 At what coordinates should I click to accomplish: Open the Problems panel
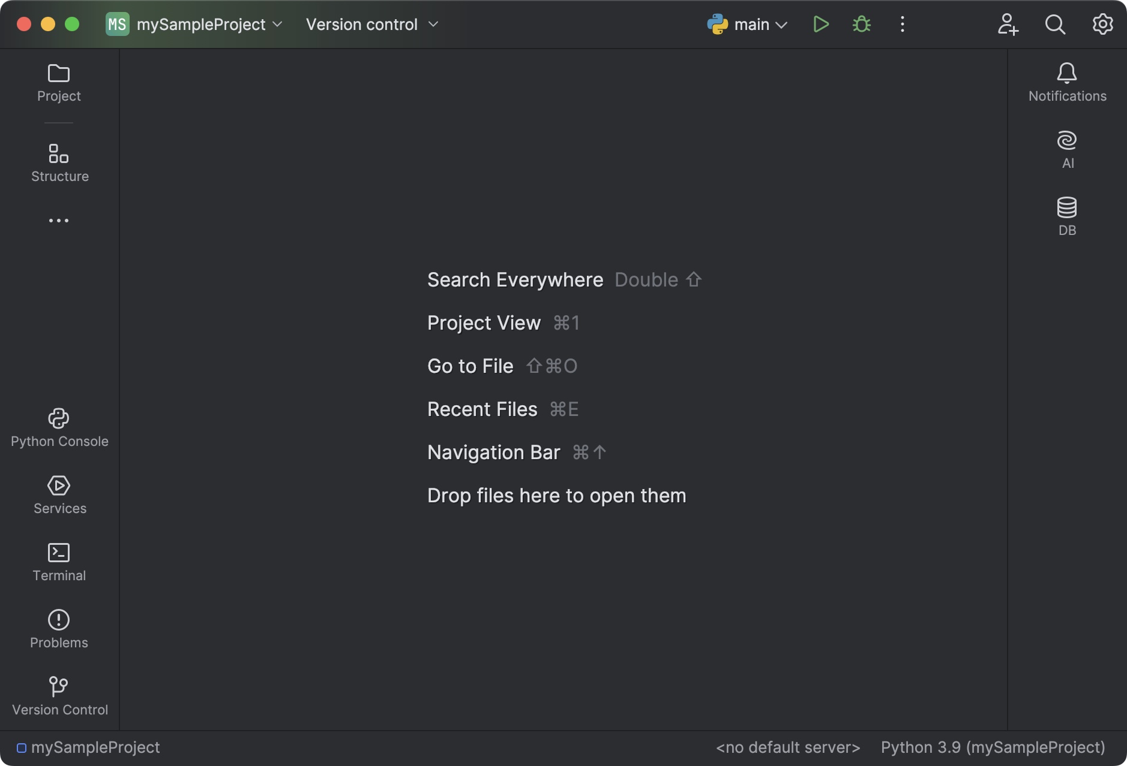[59, 628]
